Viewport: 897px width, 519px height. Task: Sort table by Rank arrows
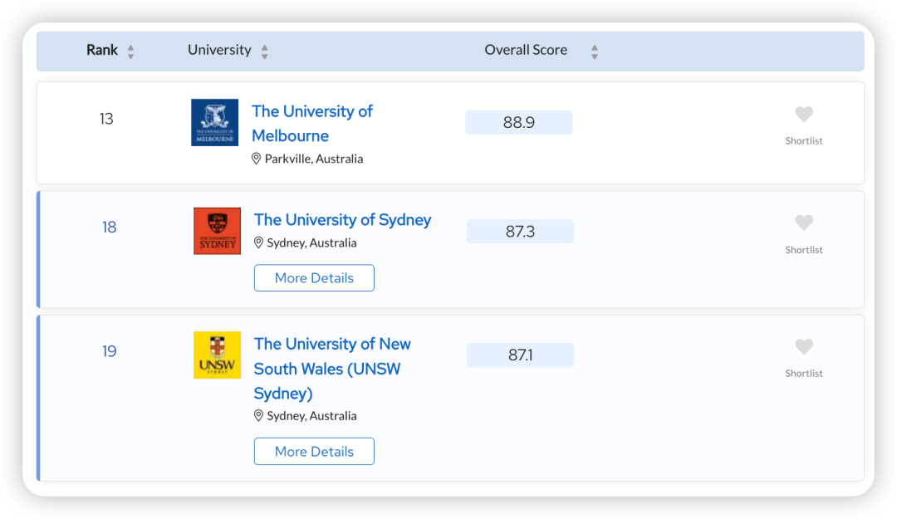[x=131, y=51]
